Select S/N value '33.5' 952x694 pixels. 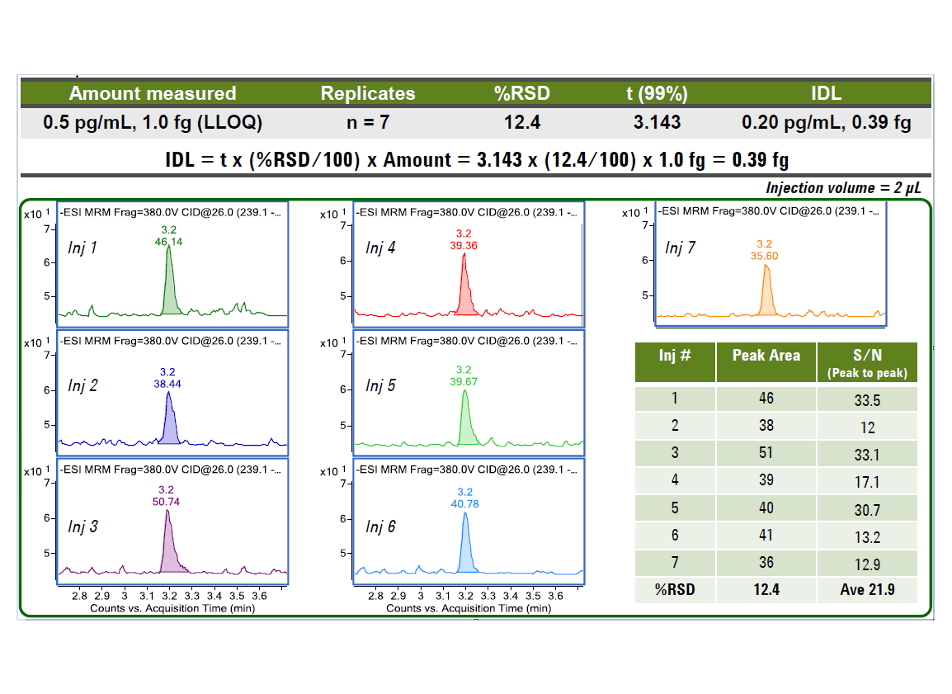coord(867,399)
